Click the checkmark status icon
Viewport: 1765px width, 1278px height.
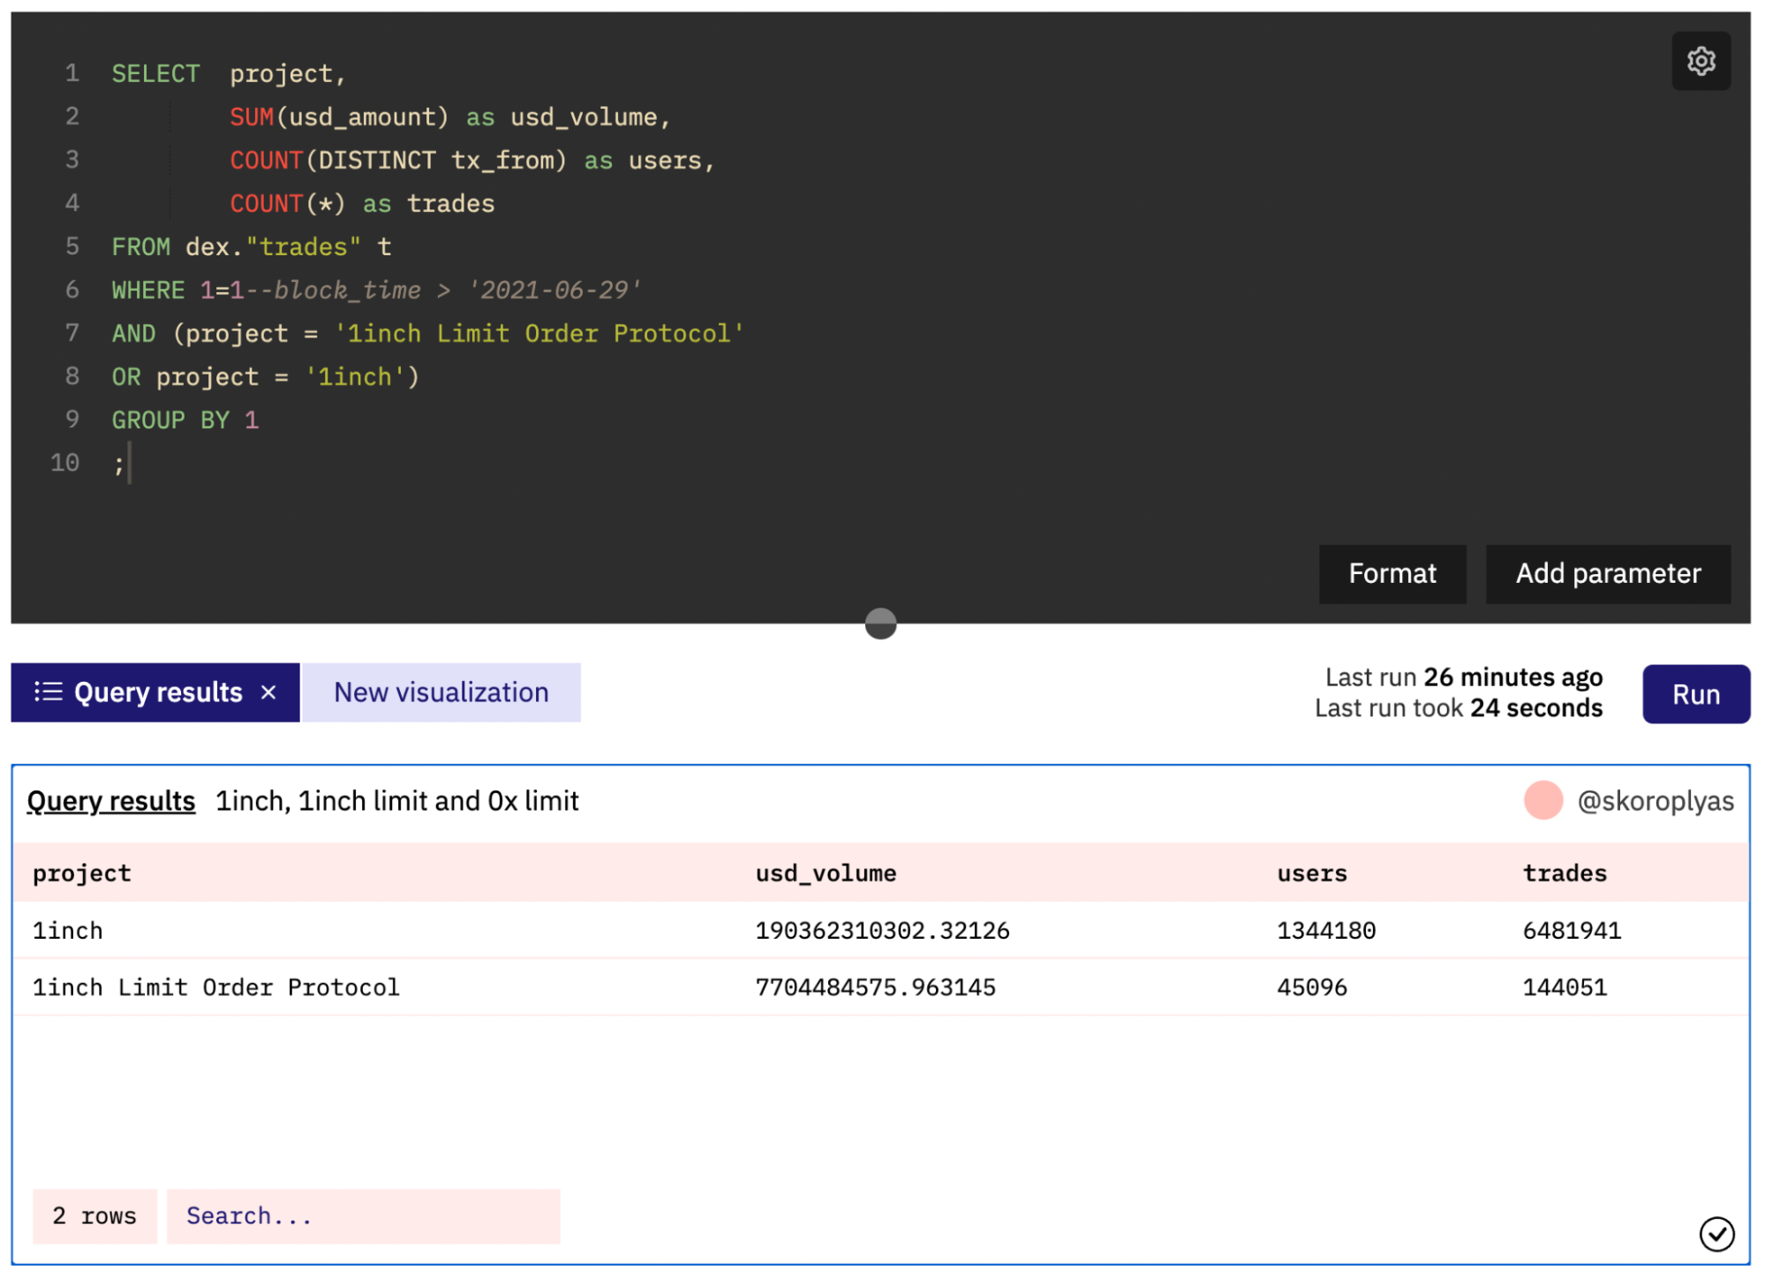point(1716,1234)
